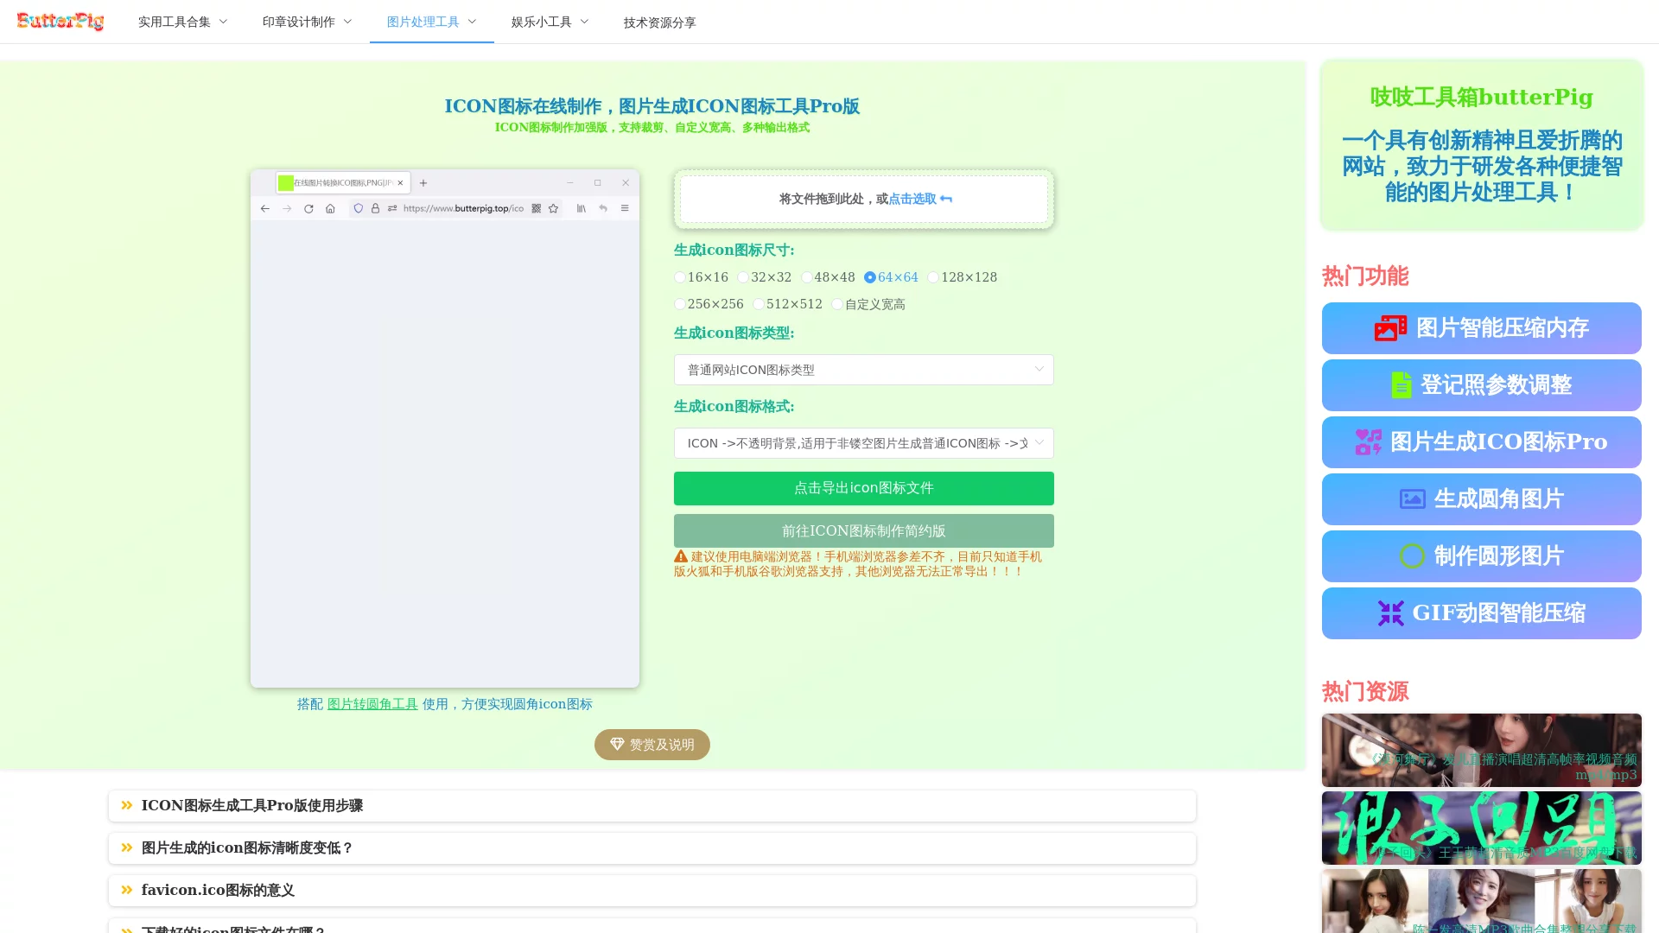Viewport: 1659px width, 933px height.
Task: Click the warning triangle icon in the browser notice
Action: 679,555
